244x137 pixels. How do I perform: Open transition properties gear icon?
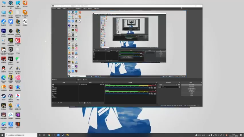tap(179, 85)
